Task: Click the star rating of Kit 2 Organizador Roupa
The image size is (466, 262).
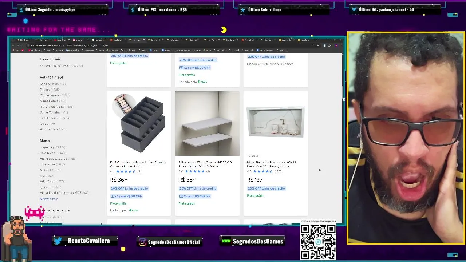Action: tap(126, 171)
